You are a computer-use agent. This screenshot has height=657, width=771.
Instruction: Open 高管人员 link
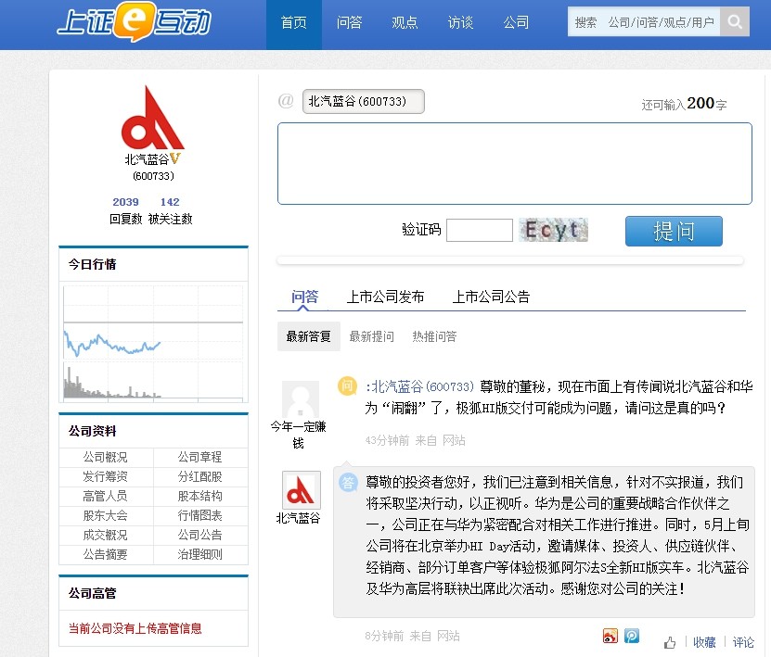(x=105, y=496)
